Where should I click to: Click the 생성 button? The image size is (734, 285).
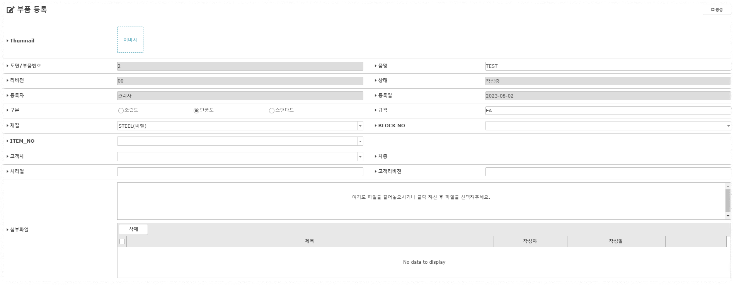tap(717, 10)
